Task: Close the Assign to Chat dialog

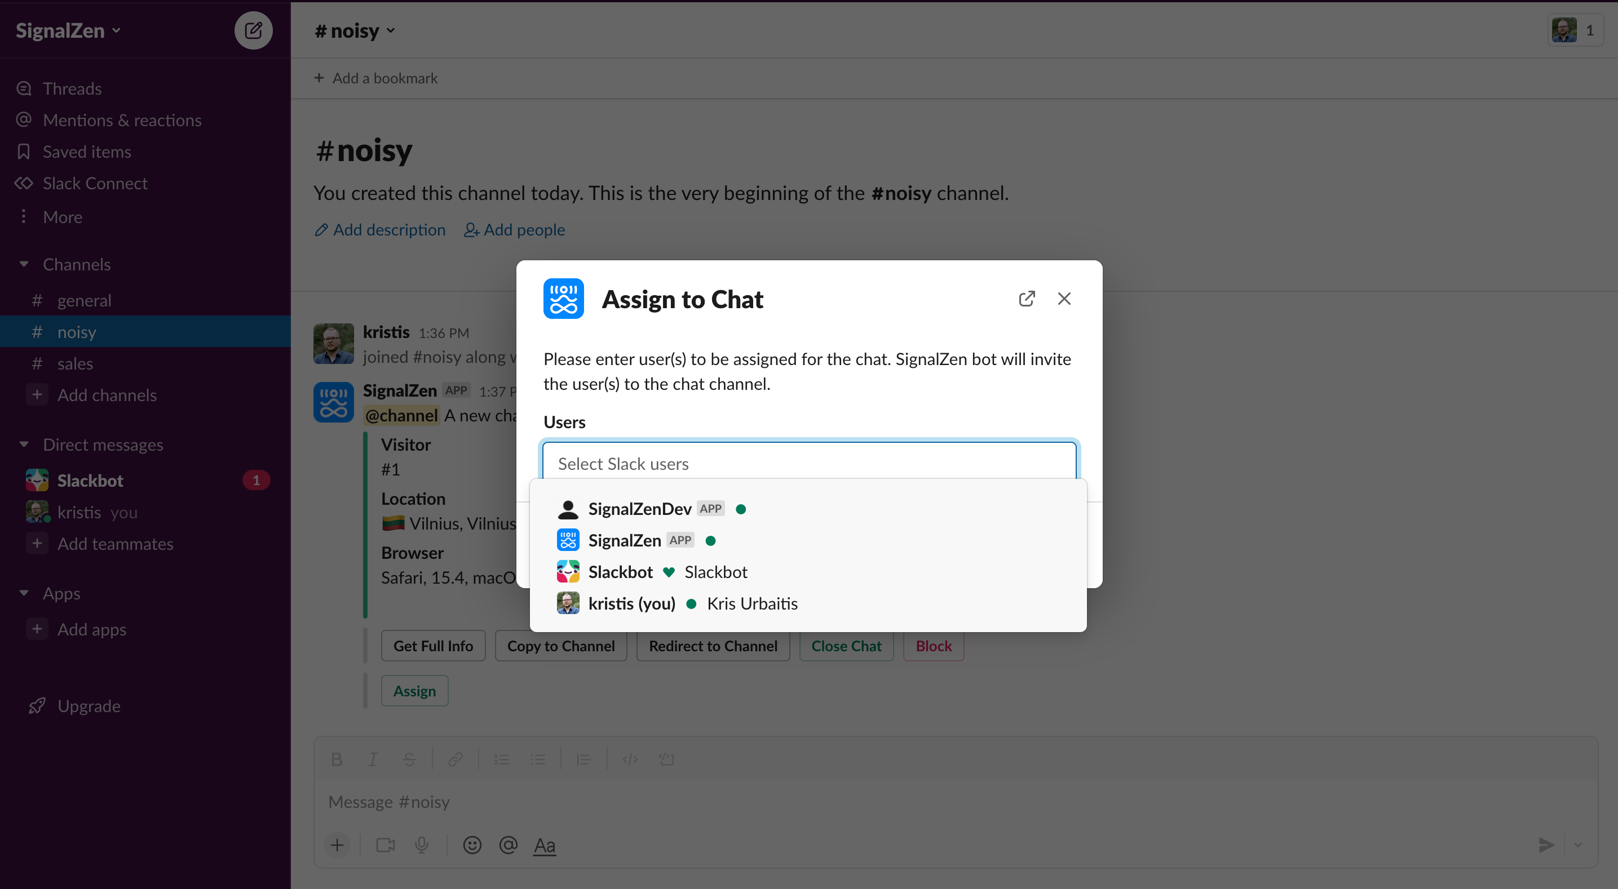Action: 1064,298
